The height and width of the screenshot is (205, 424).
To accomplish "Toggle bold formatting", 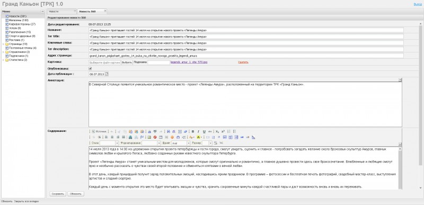I will [x=193, y=131].
